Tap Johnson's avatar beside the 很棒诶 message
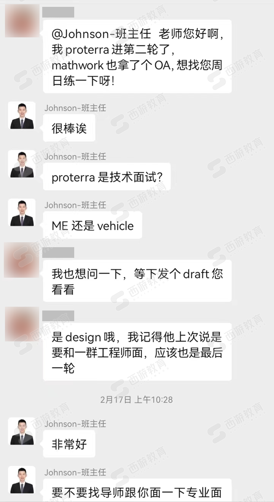 click(x=22, y=116)
